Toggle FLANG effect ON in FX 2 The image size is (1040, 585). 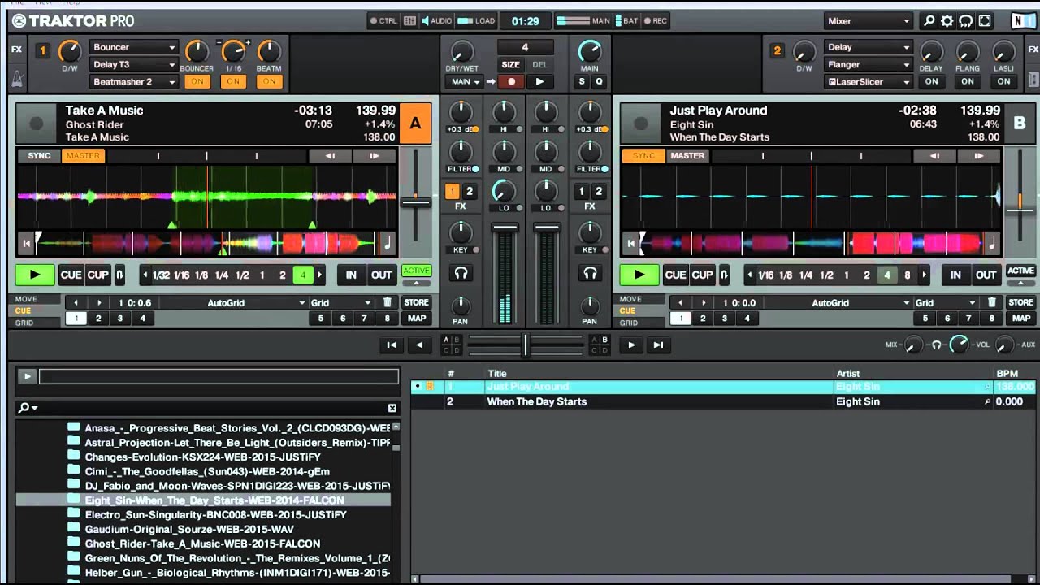tap(968, 81)
